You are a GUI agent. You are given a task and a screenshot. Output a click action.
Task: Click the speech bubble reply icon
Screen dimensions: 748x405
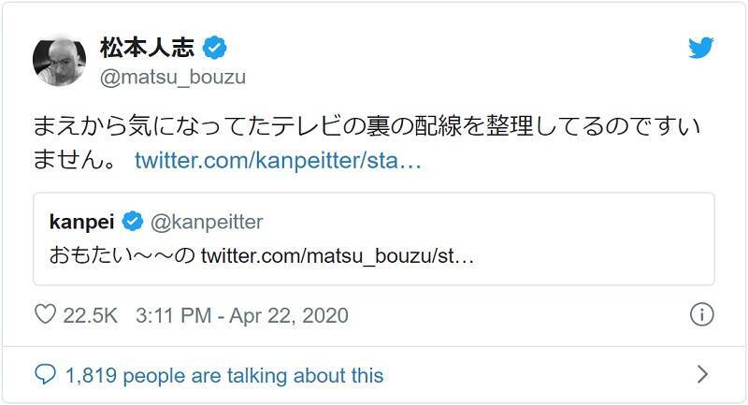[45, 375]
